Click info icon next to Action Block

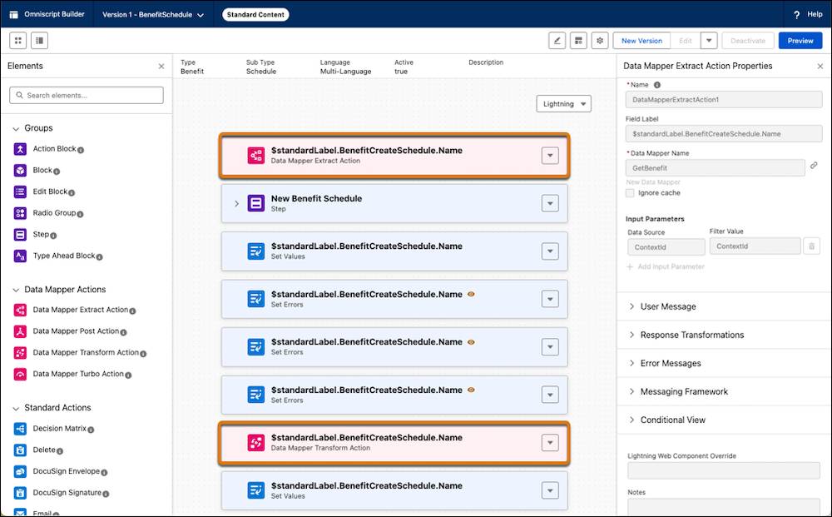tap(81, 150)
